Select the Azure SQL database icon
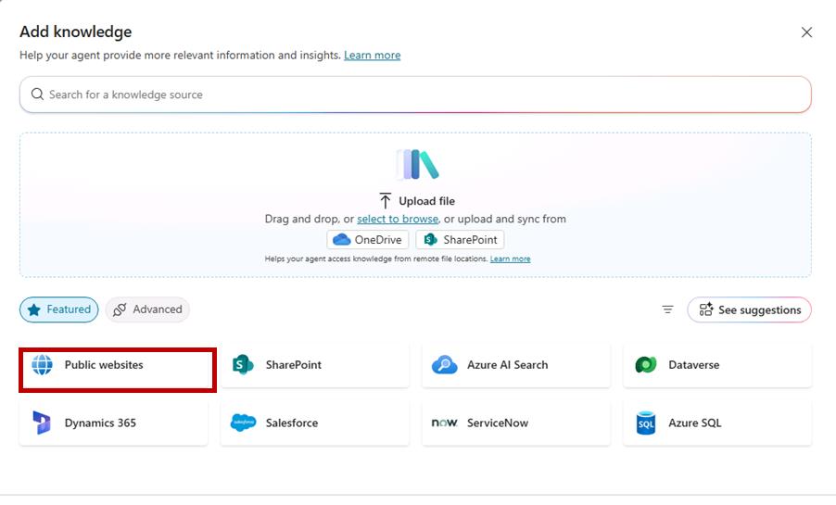 646,423
